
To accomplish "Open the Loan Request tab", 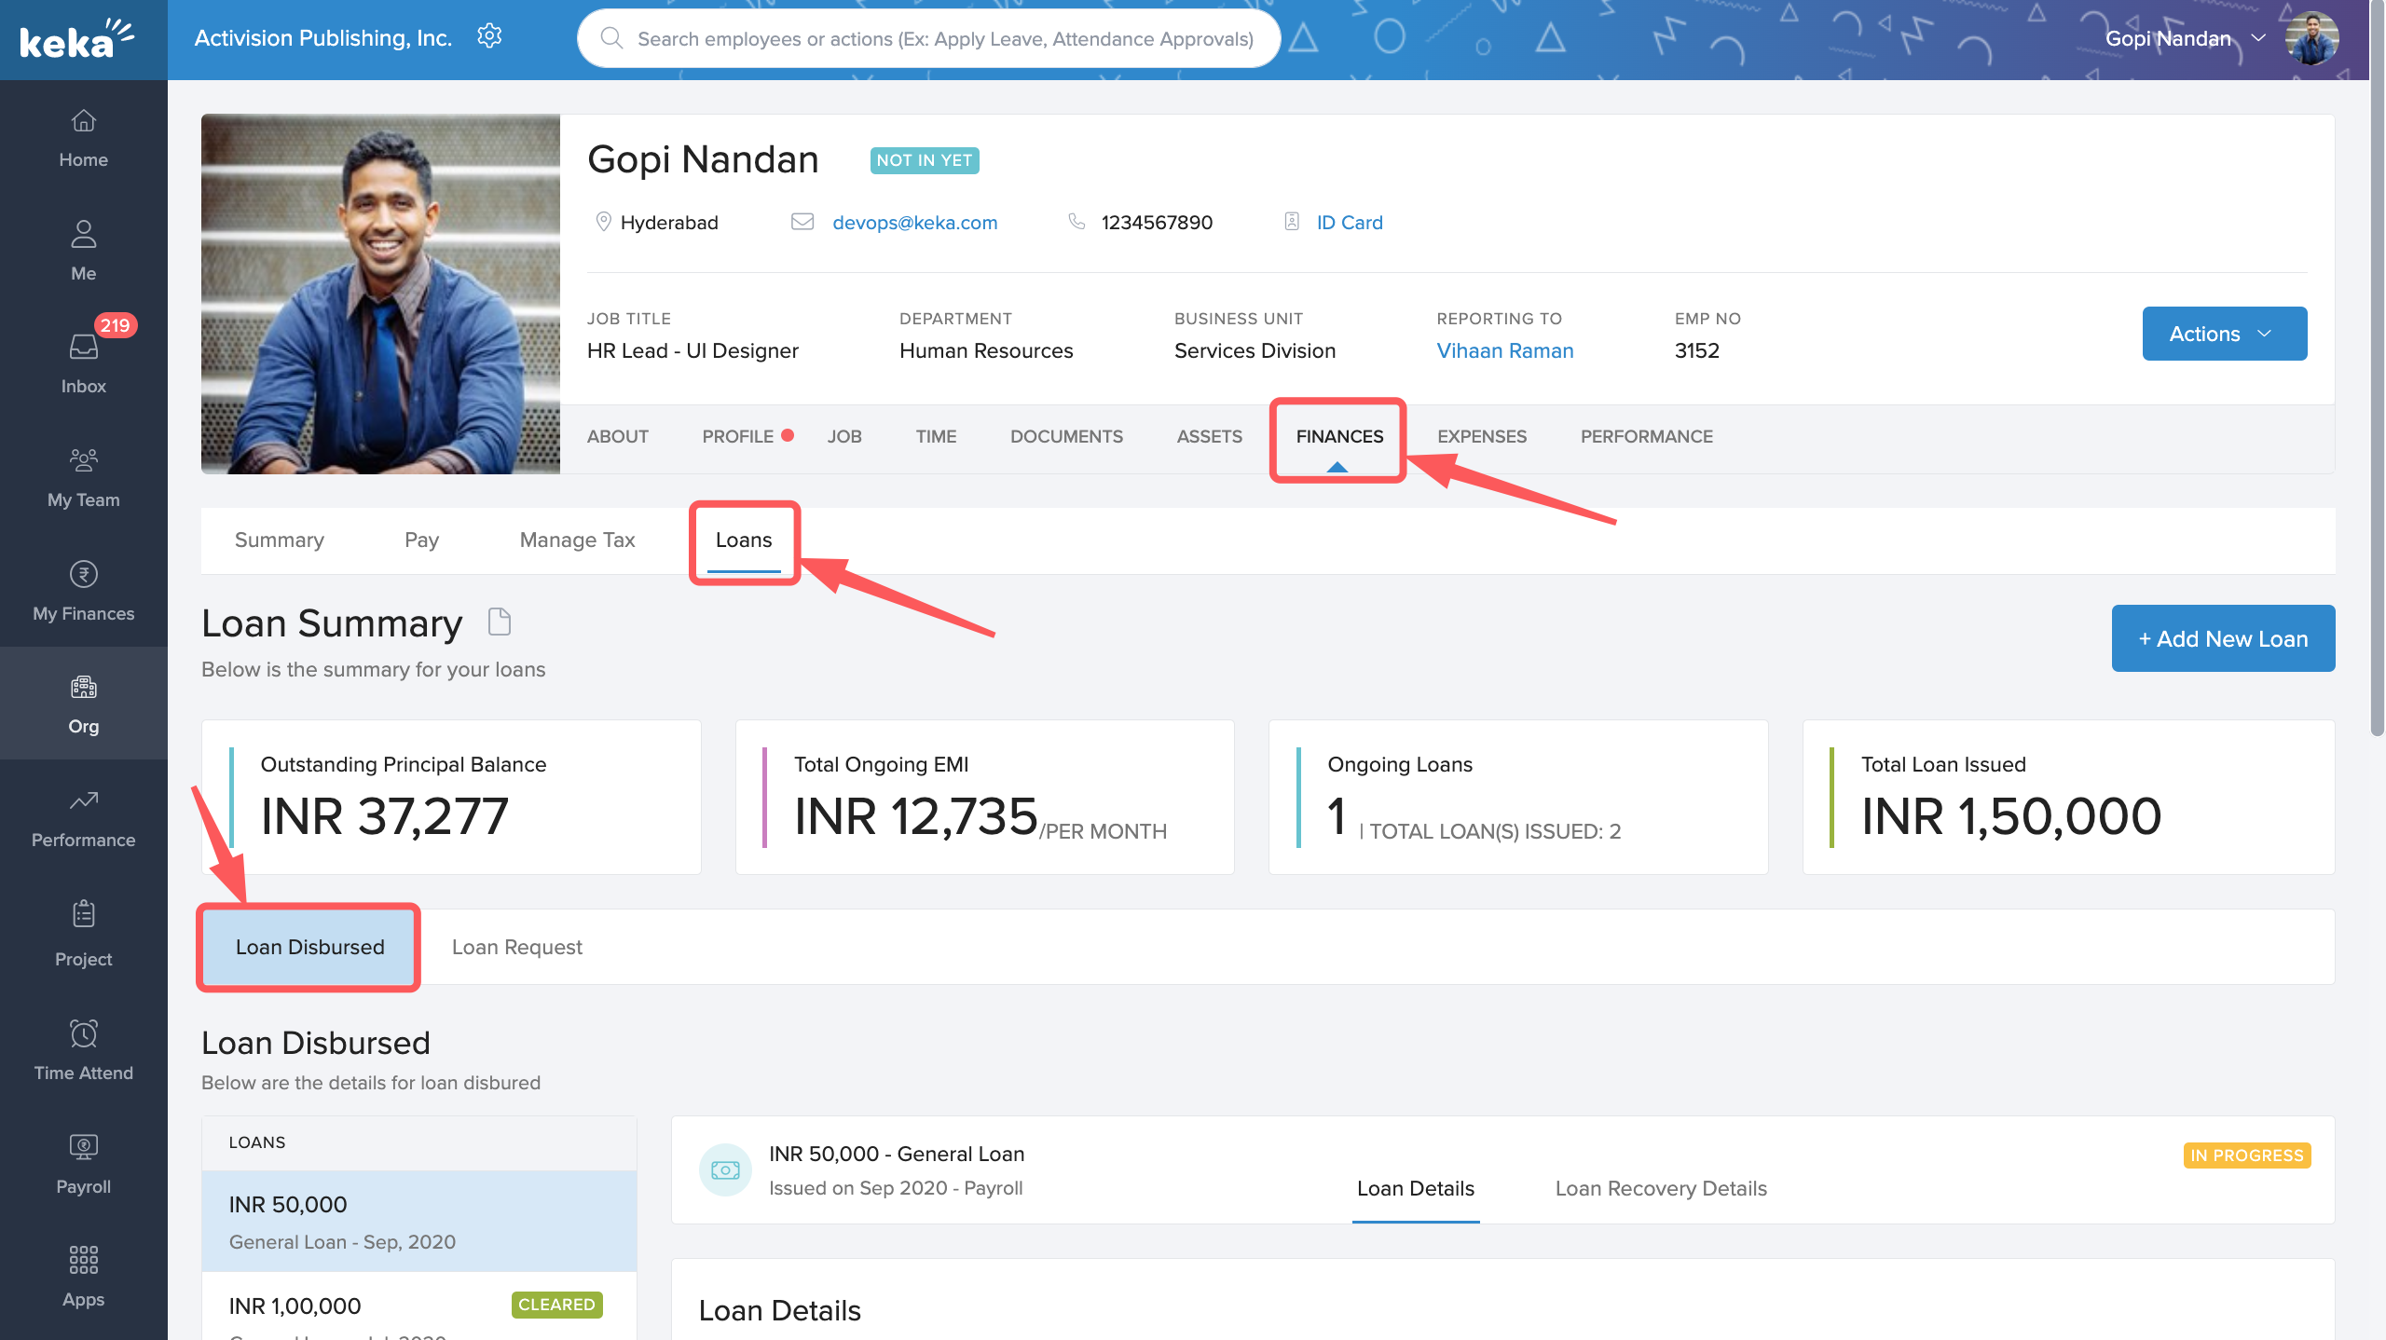I will tap(516, 947).
